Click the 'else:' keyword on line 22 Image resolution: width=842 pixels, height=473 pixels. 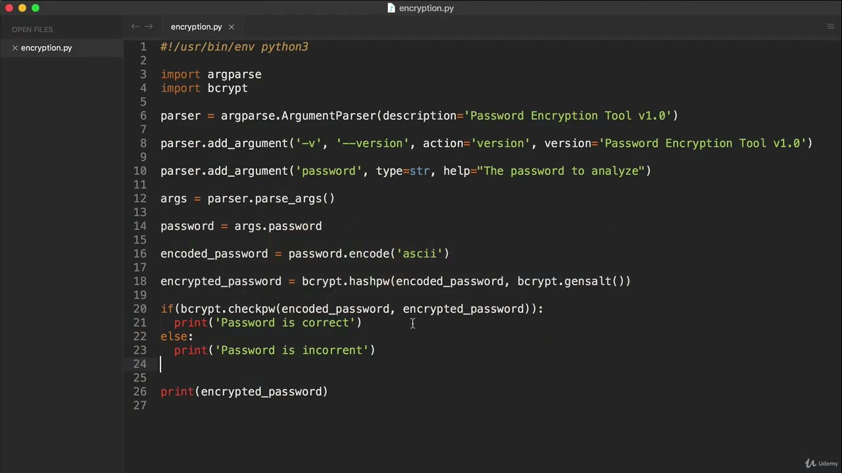[x=177, y=336]
